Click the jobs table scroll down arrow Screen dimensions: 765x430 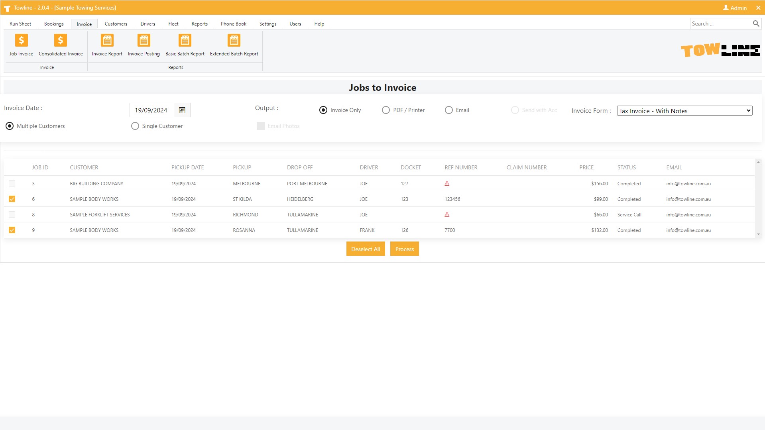pyautogui.click(x=758, y=234)
